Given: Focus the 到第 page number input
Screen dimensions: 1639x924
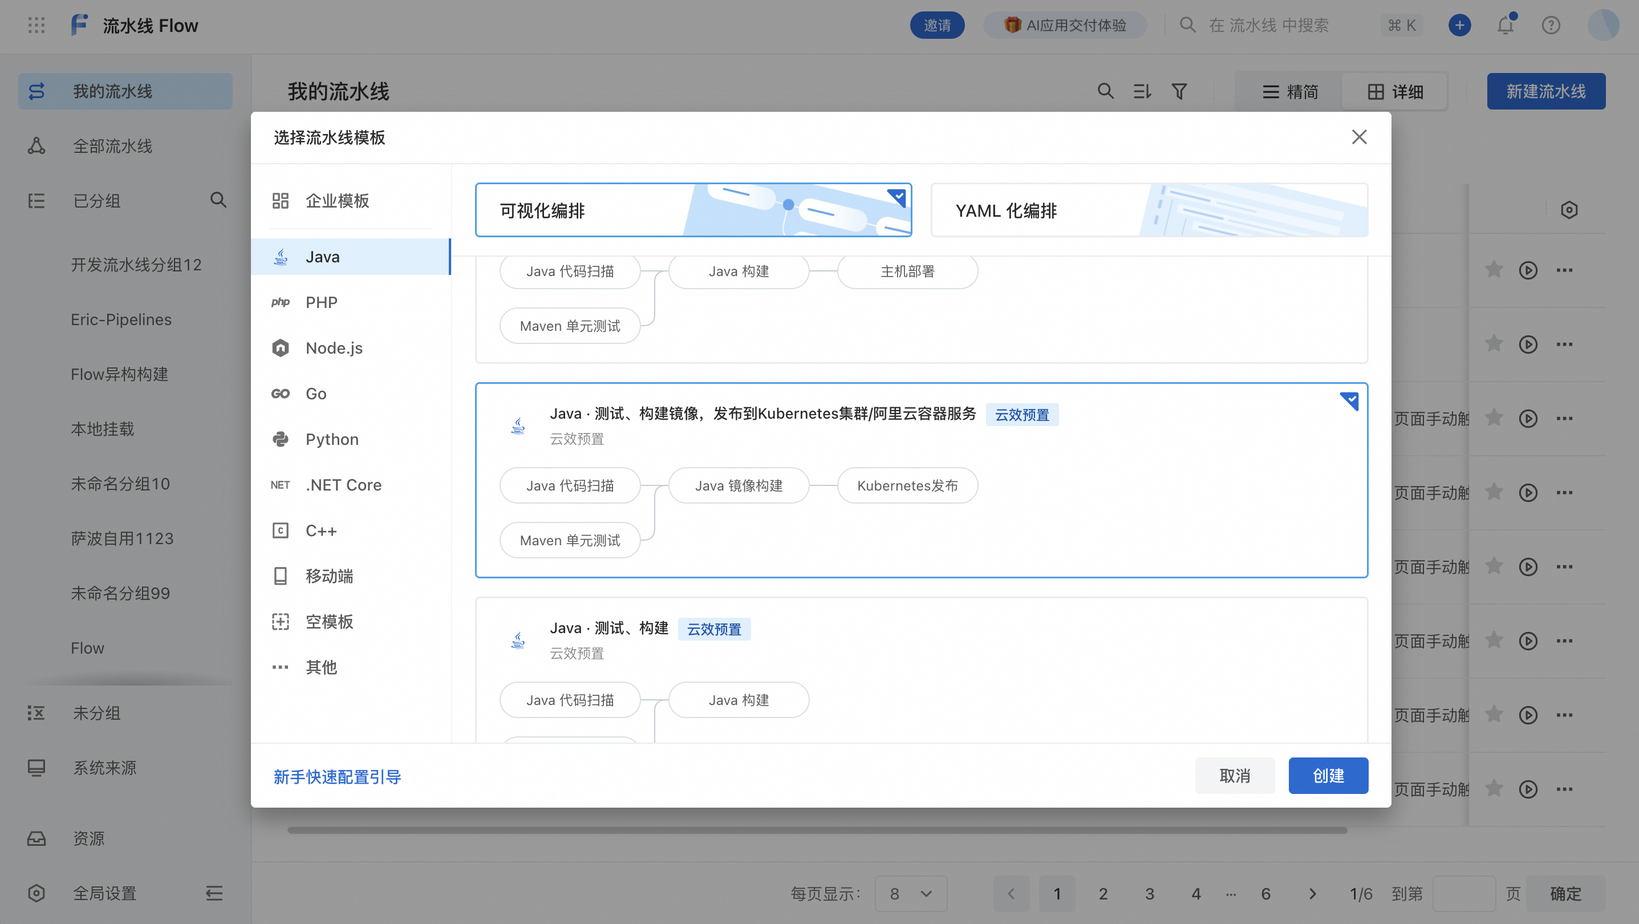Looking at the screenshot, I should [1464, 894].
